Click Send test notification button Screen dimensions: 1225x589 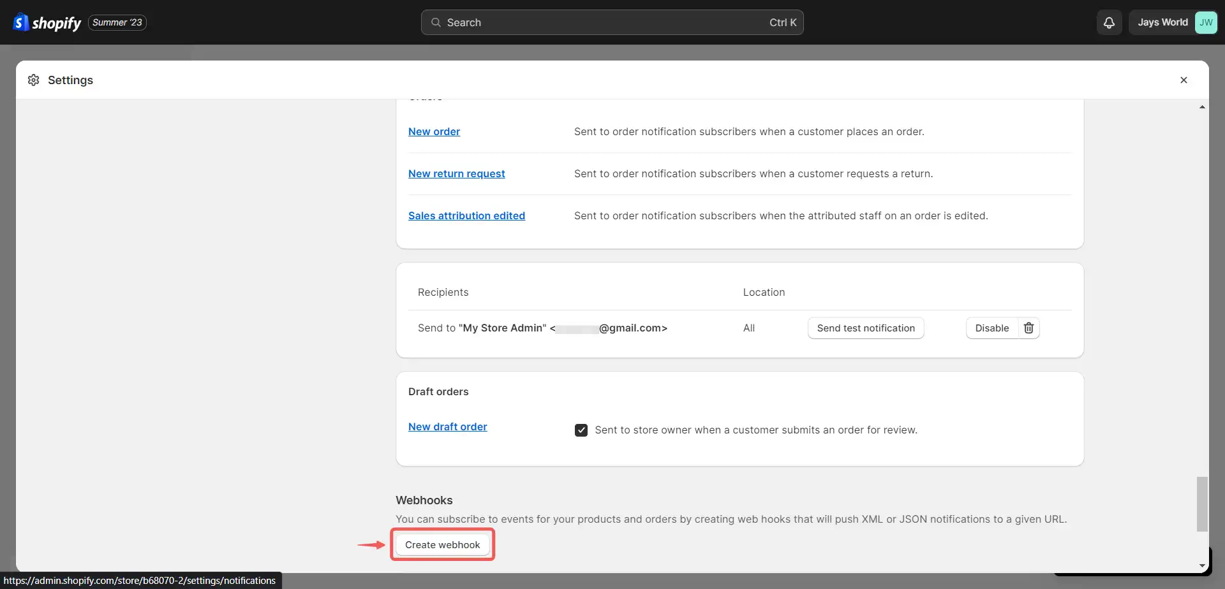coord(866,328)
